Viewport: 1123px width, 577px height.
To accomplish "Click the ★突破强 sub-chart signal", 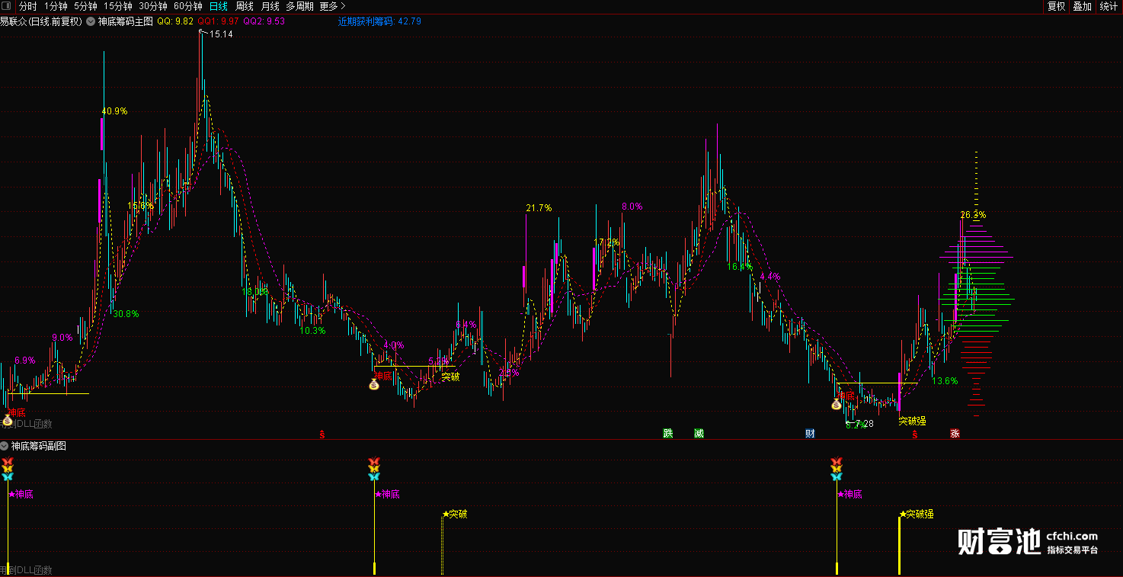I will (x=917, y=514).
